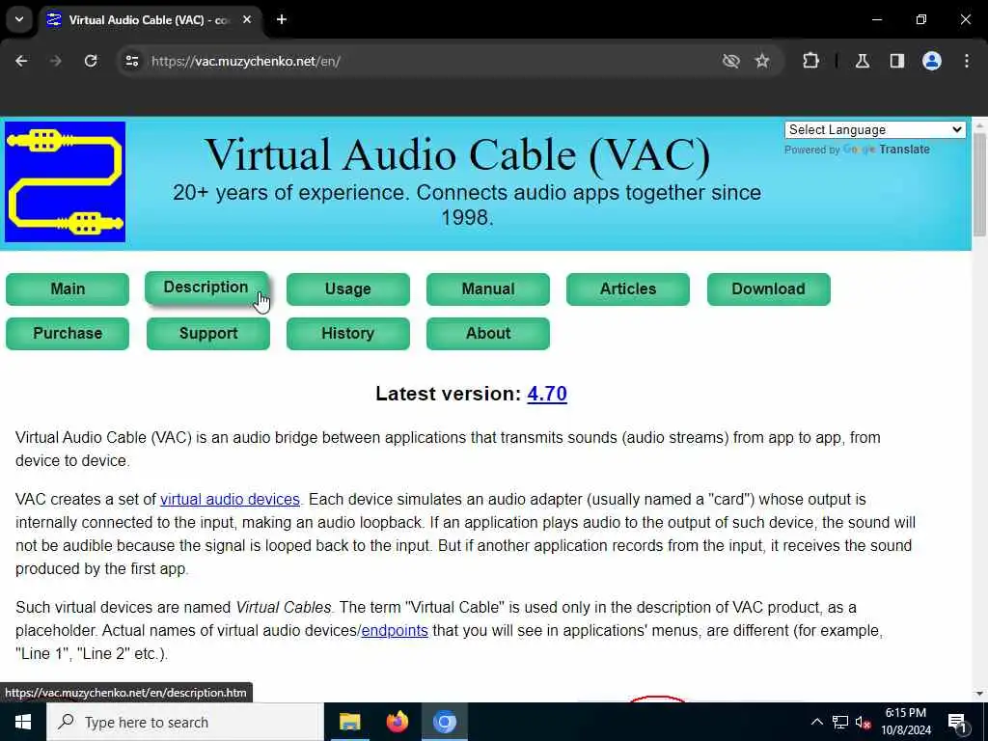988x741 pixels.
Task: Toggle the browser side panel
Action: [896, 61]
